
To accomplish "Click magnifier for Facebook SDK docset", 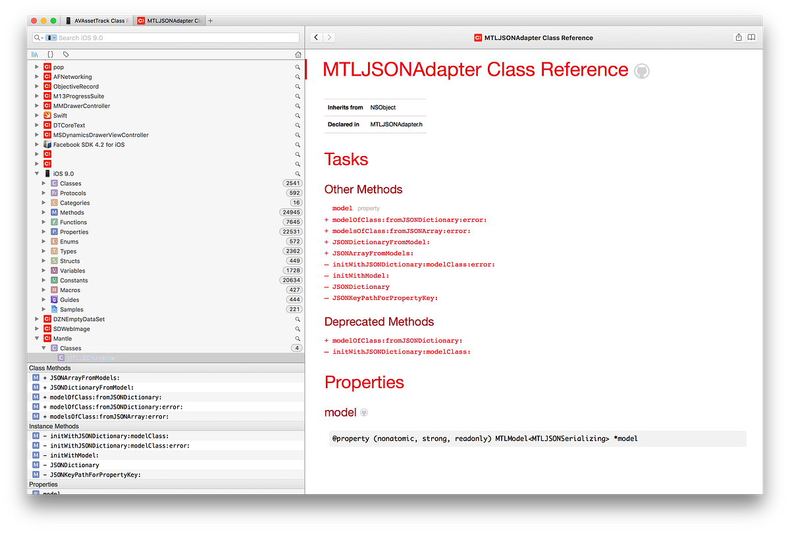I will [x=298, y=145].
